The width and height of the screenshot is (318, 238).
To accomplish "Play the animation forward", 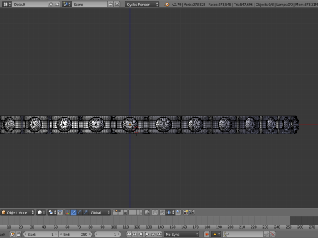I will (x=147, y=234).
